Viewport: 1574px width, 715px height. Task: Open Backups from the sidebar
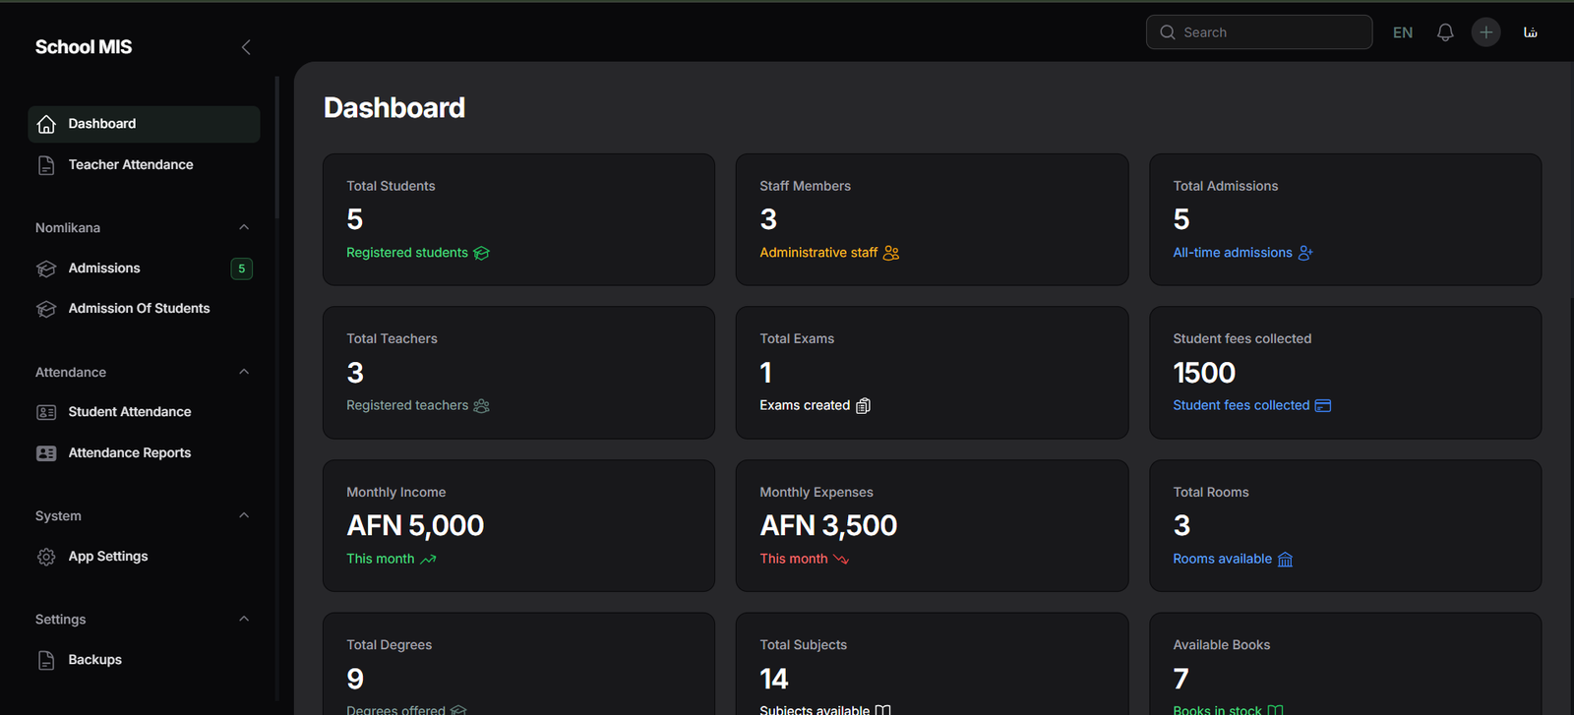(94, 659)
